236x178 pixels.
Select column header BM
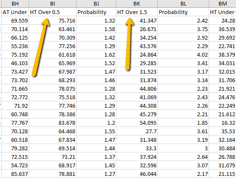coord(222,3)
